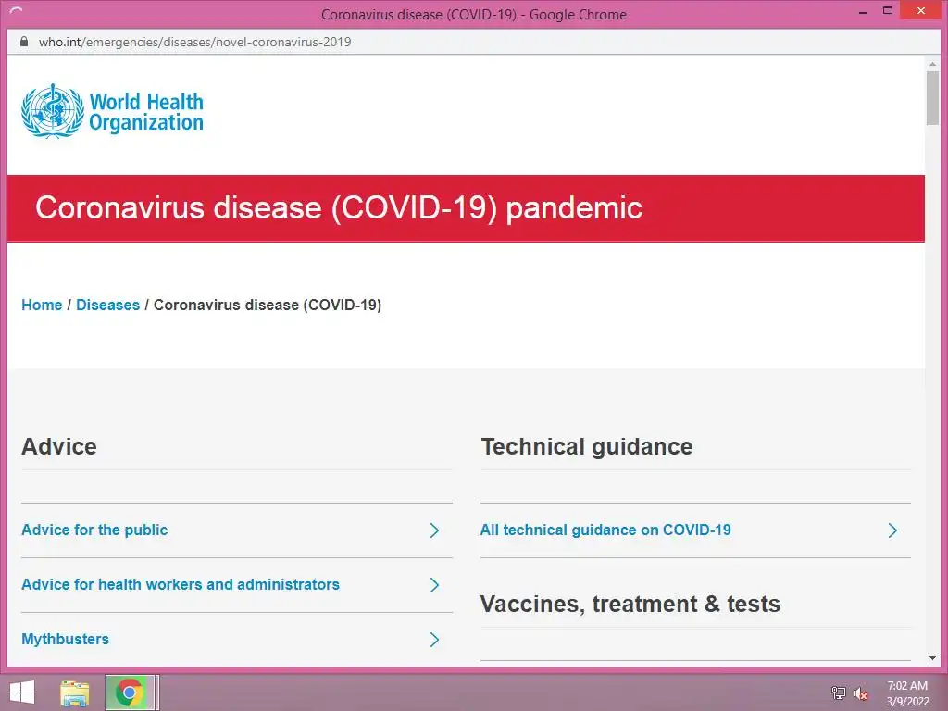Click the chevron beside Mythbusters
This screenshot has width=948, height=711.
click(434, 639)
